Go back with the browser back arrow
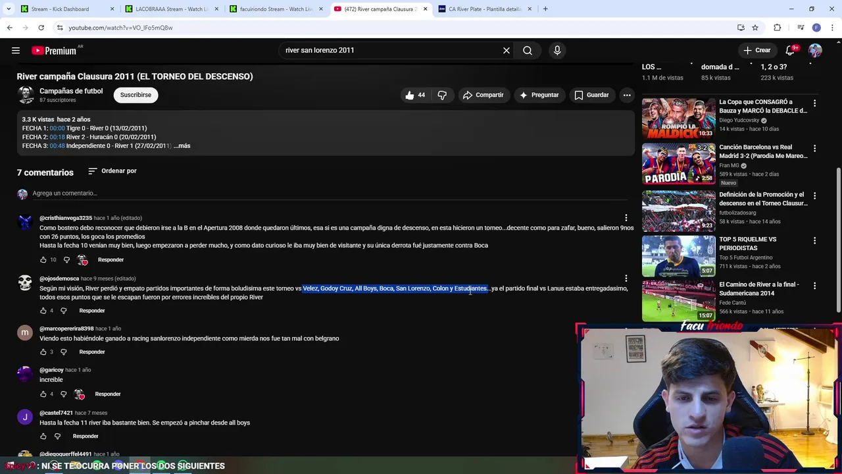Viewport: 842px width, 474px height. 10,28
